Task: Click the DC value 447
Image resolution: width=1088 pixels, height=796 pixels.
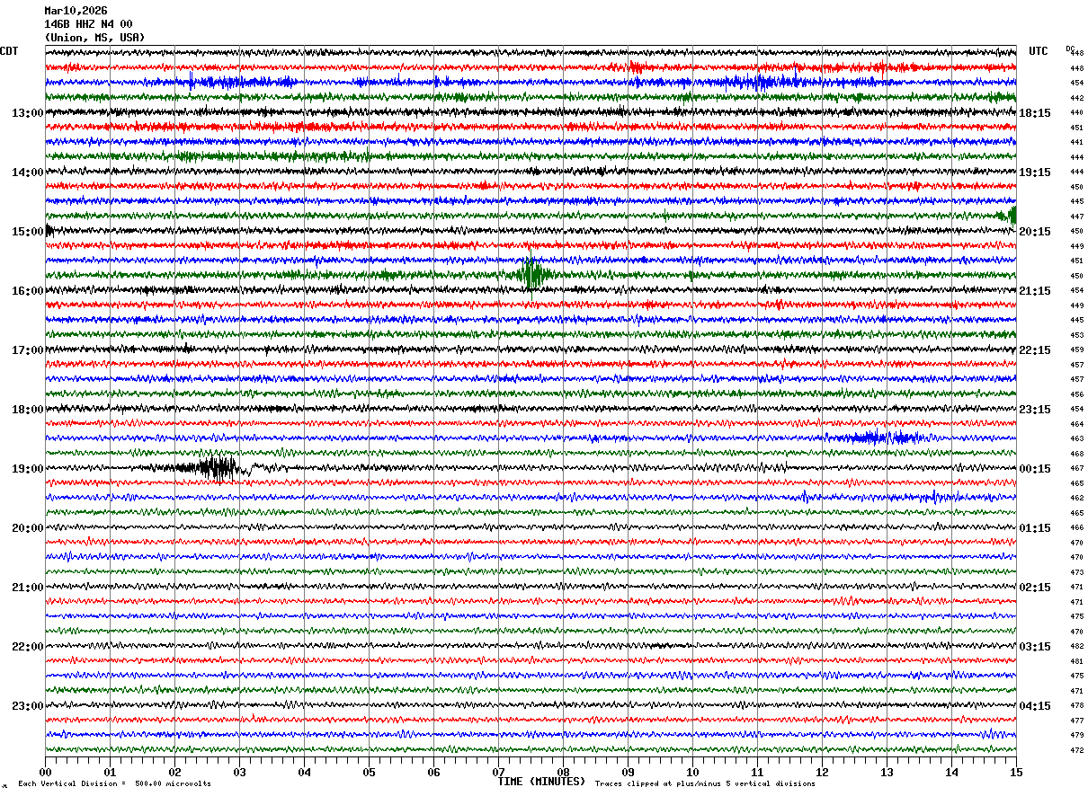Action: click(x=1076, y=217)
